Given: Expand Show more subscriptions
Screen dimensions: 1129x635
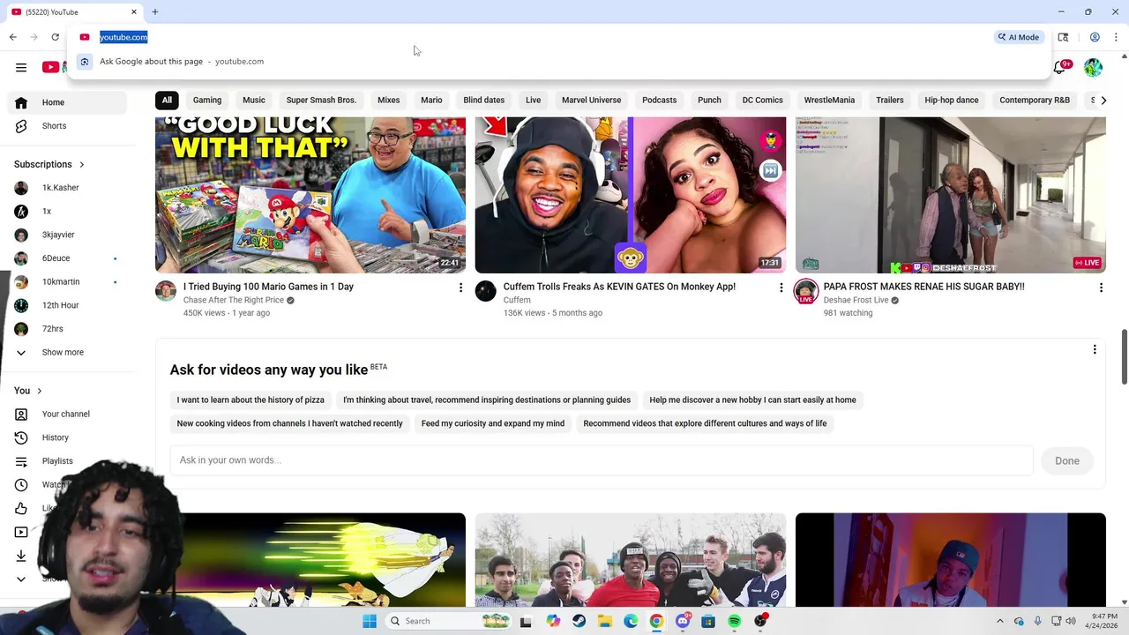Looking at the screenshot, I should pos(63,353).
